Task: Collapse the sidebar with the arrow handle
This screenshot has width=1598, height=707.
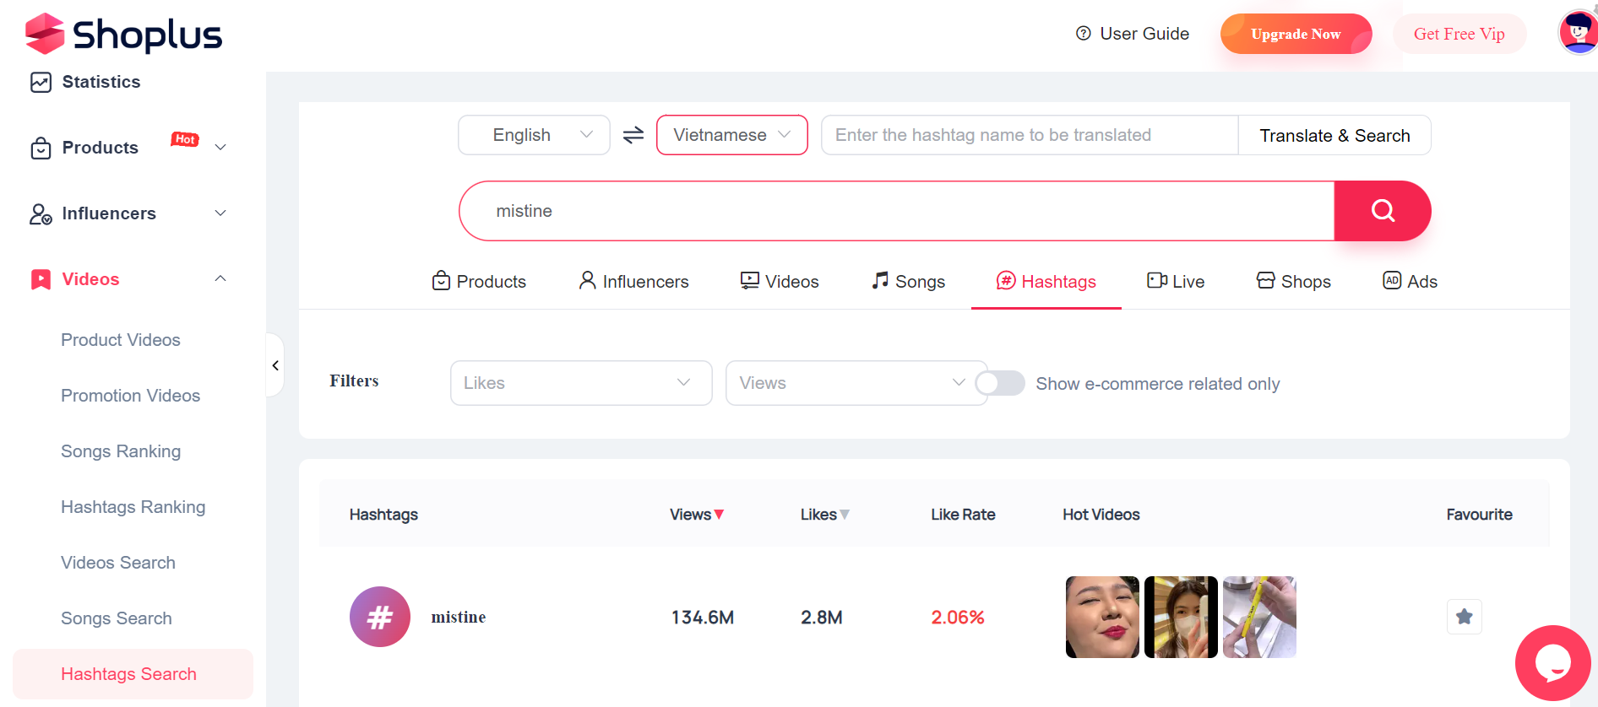Action: coord(275,365)
